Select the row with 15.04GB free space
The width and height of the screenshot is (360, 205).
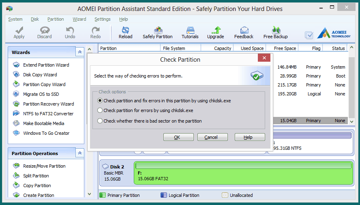click(311, 121)
